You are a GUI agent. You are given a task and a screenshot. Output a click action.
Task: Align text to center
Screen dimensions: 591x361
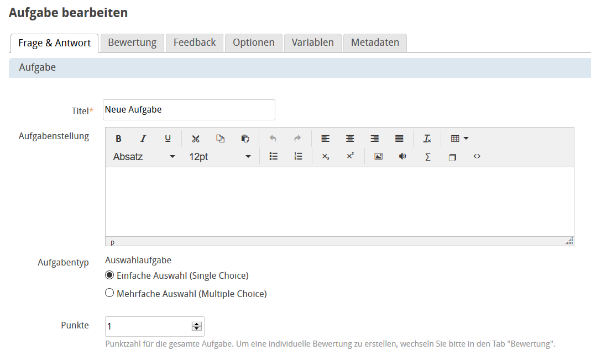click(x=349, y=138)
